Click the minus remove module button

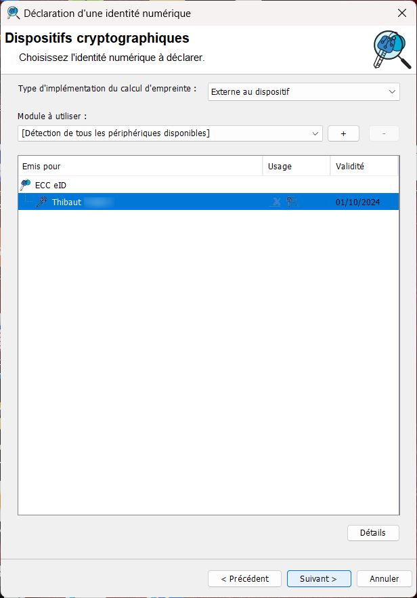pos(384,133)
